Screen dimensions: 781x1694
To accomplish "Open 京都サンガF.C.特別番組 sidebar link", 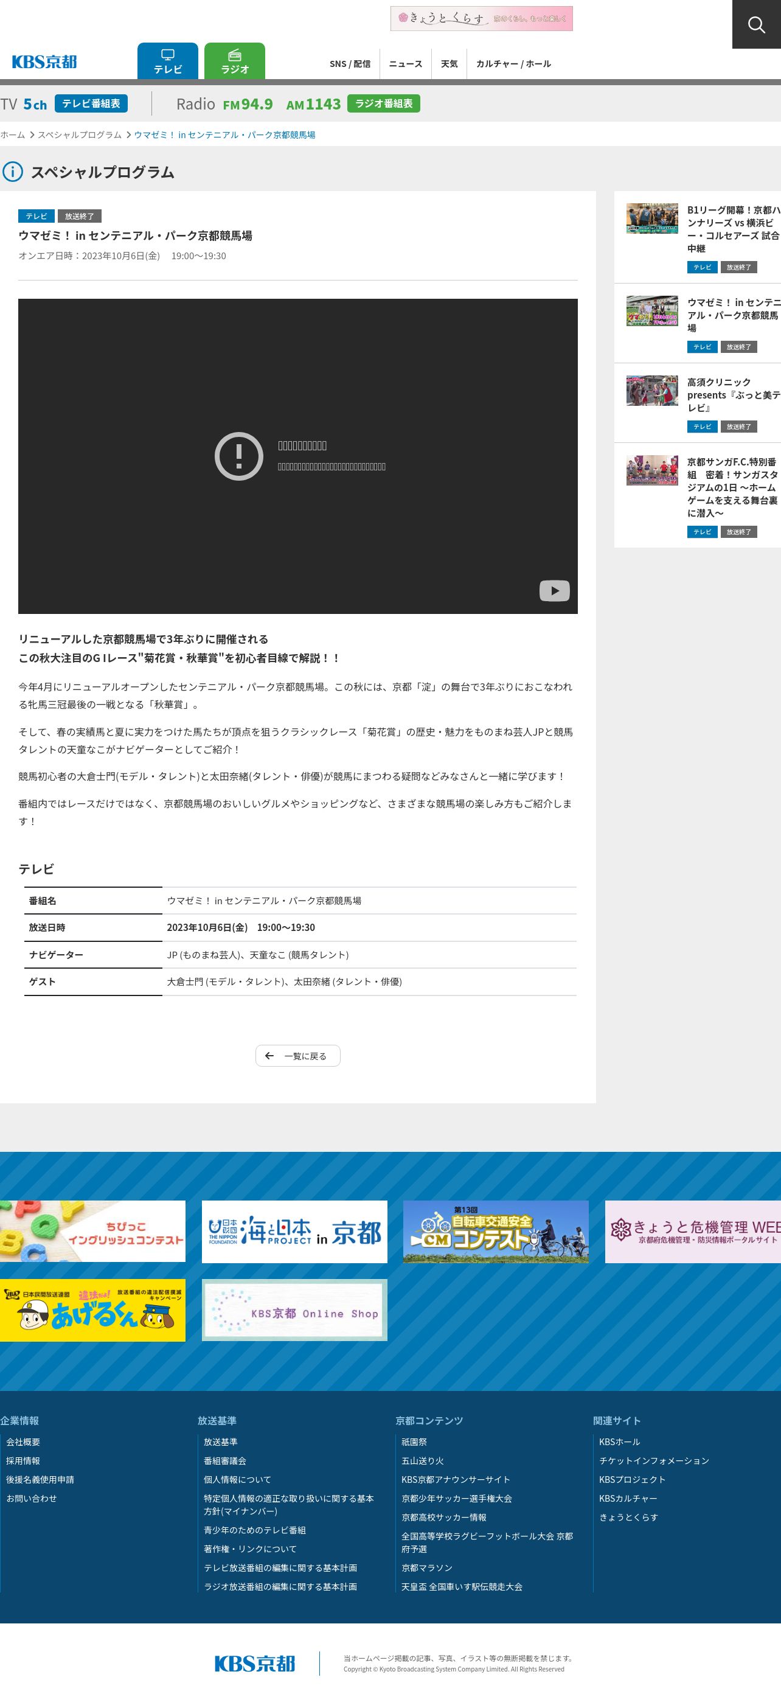I will [x=734, y=487].
